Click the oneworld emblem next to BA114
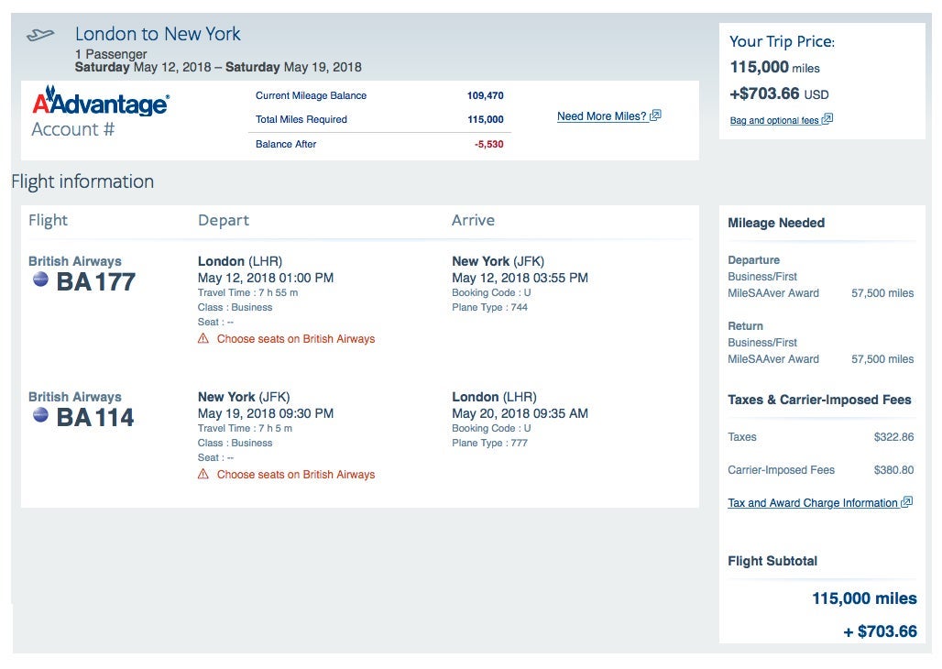Screen dimensions: 942x669 pyautogui.click(x=40, y=415)
